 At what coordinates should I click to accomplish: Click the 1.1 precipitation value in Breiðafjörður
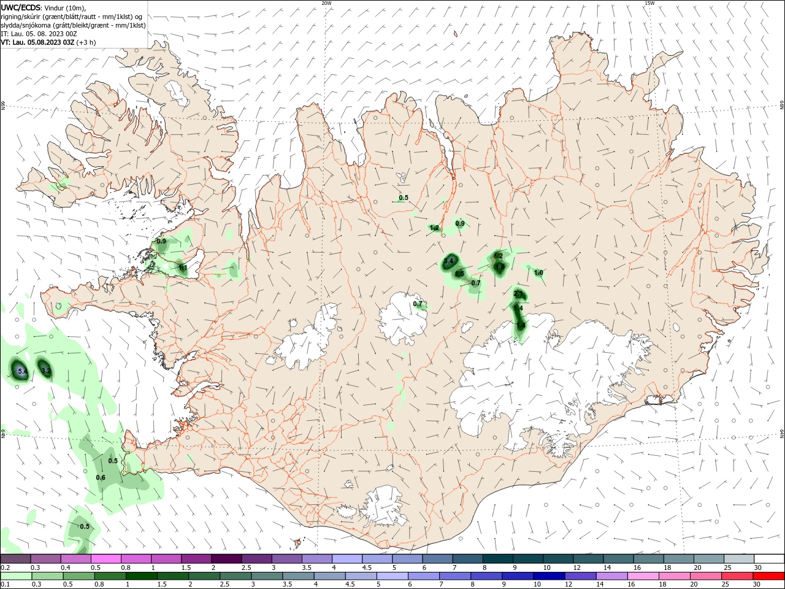tap(183, 268)
